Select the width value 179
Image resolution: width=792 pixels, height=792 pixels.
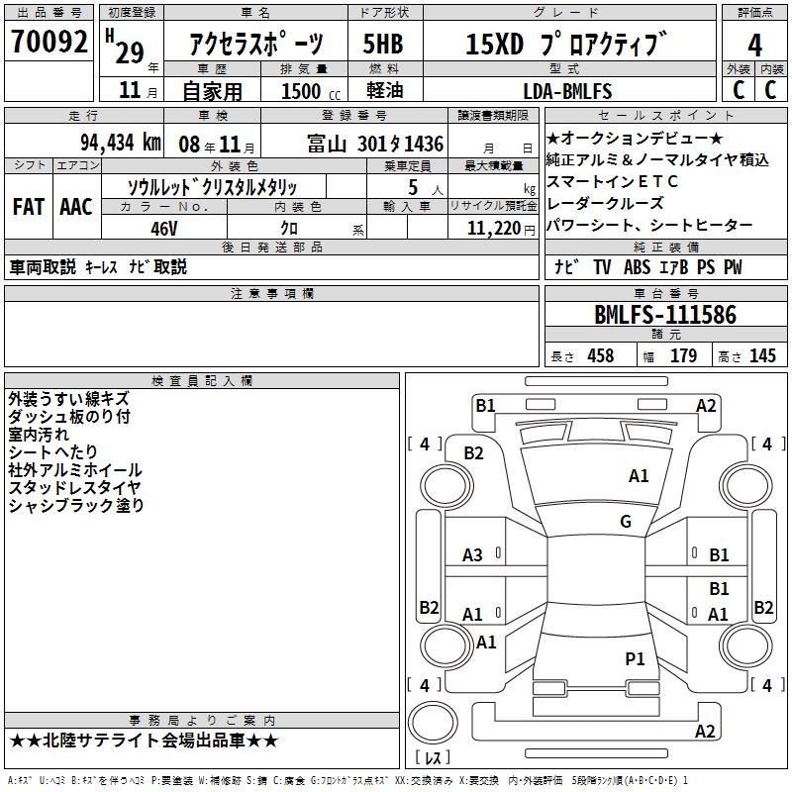683,355
